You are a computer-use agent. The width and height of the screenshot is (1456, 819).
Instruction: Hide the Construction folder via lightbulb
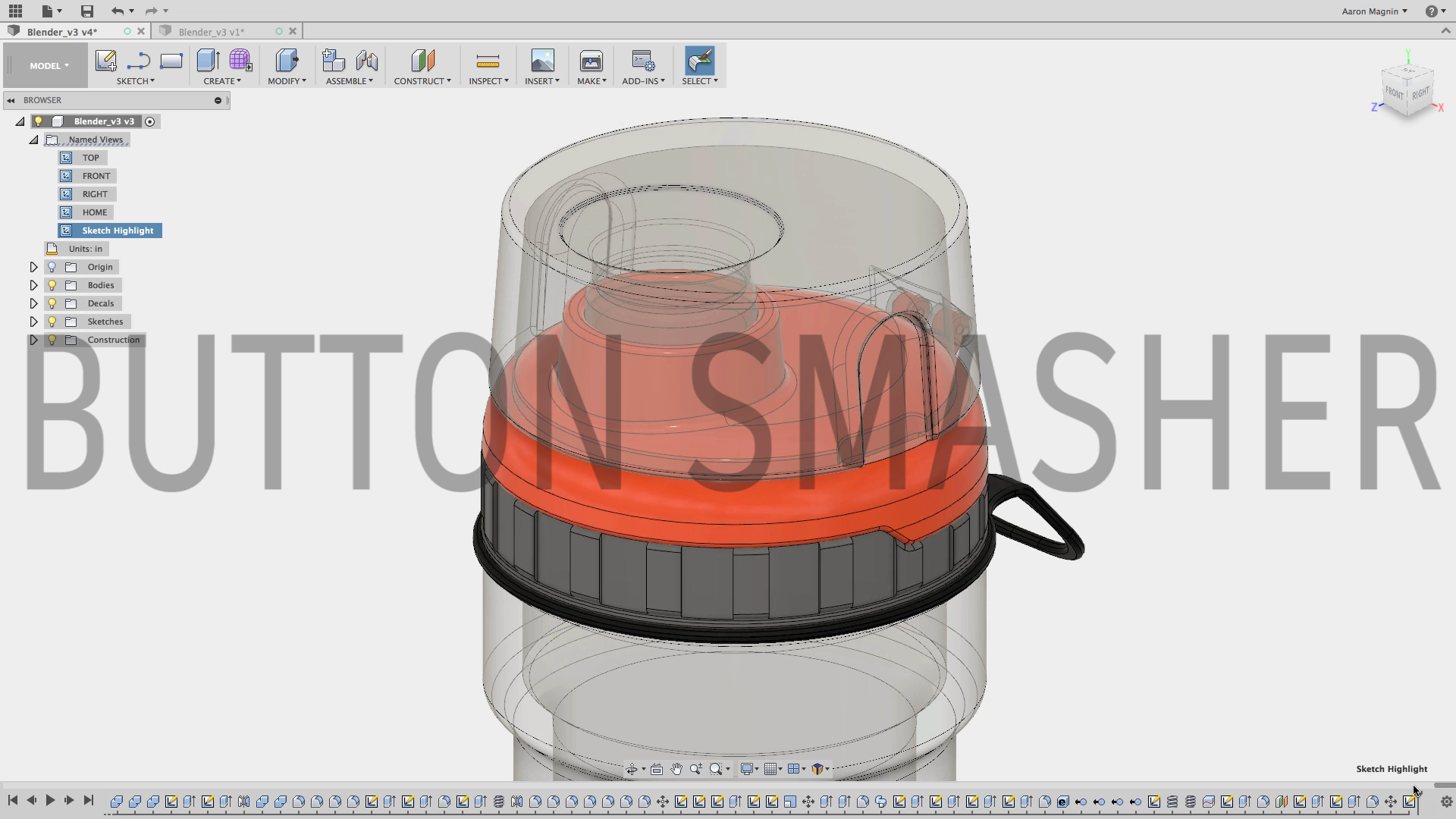[x=52, y=340]
